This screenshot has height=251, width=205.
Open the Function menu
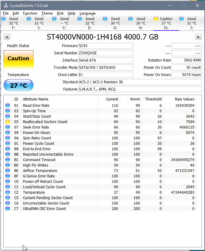tap(30, 13)
